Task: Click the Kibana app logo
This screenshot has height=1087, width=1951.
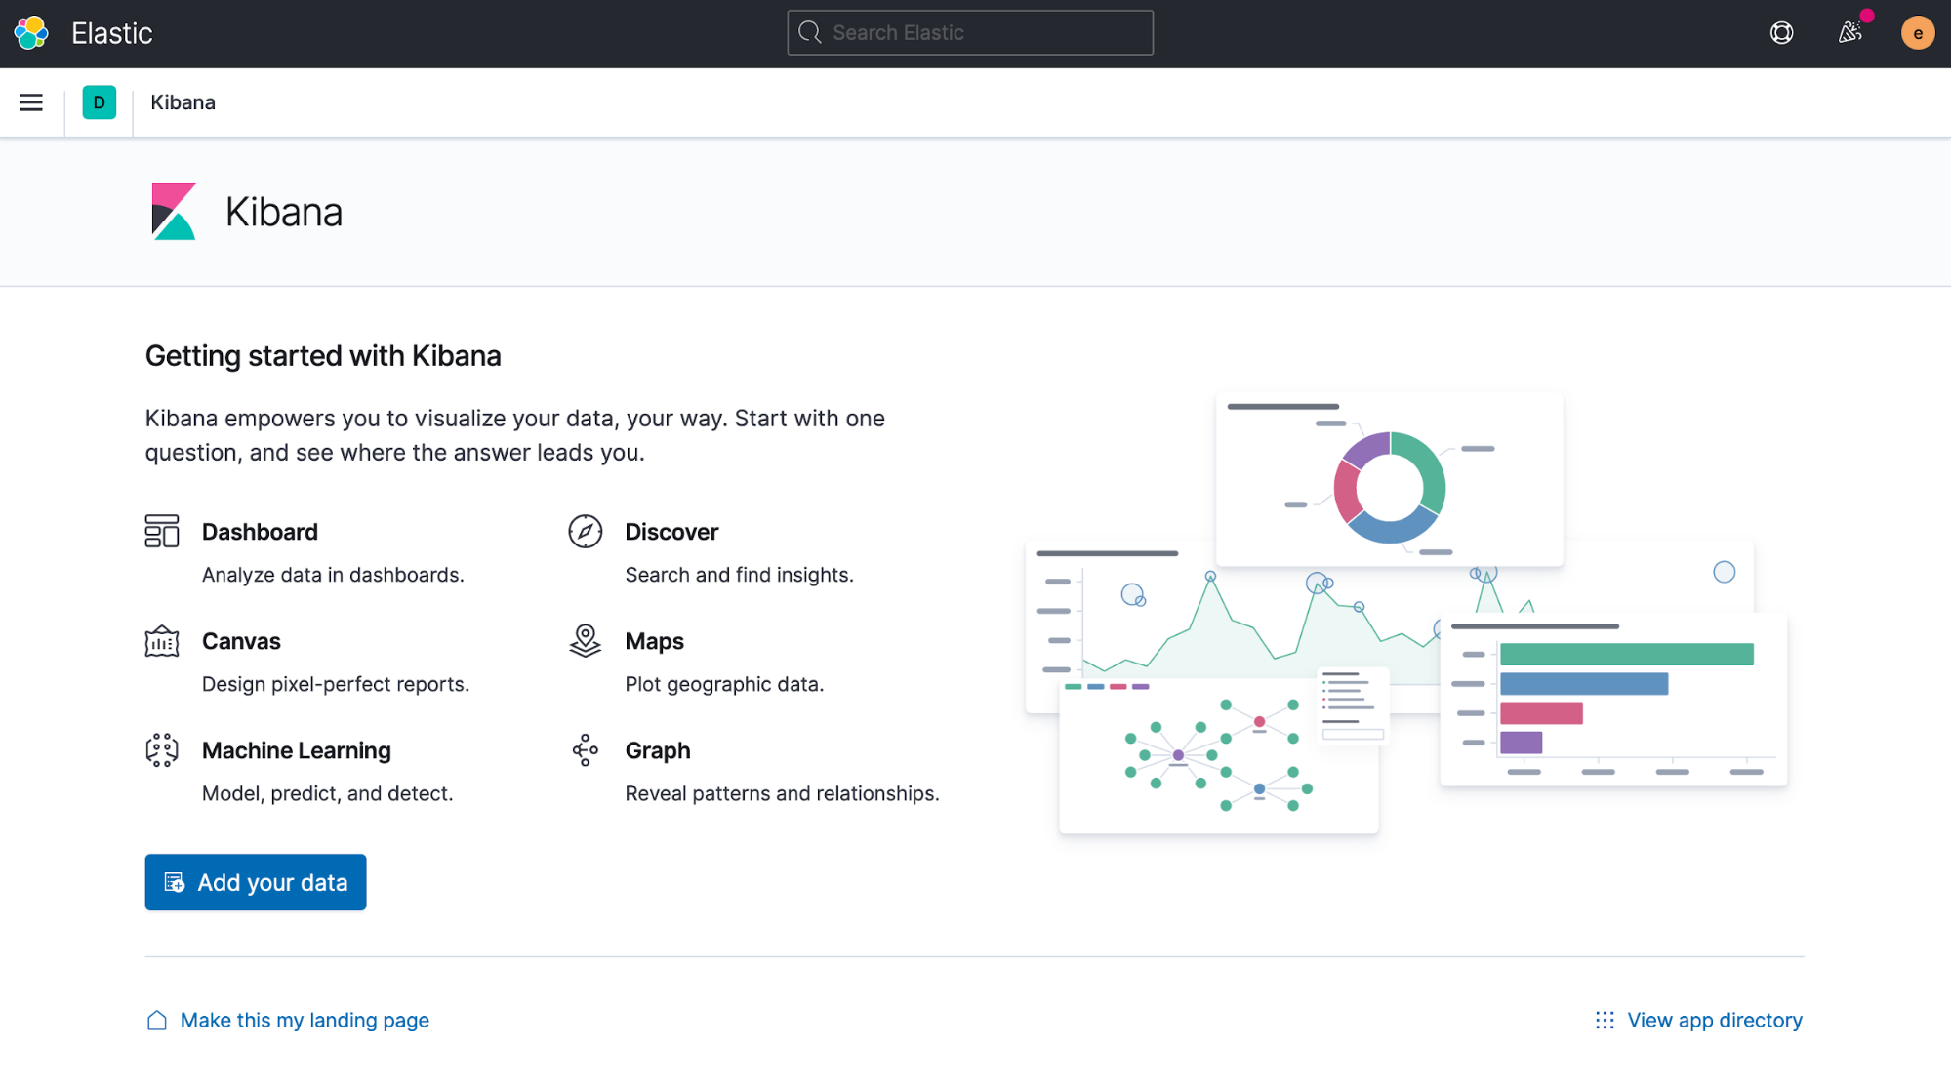Action: [x=174, y=211]
